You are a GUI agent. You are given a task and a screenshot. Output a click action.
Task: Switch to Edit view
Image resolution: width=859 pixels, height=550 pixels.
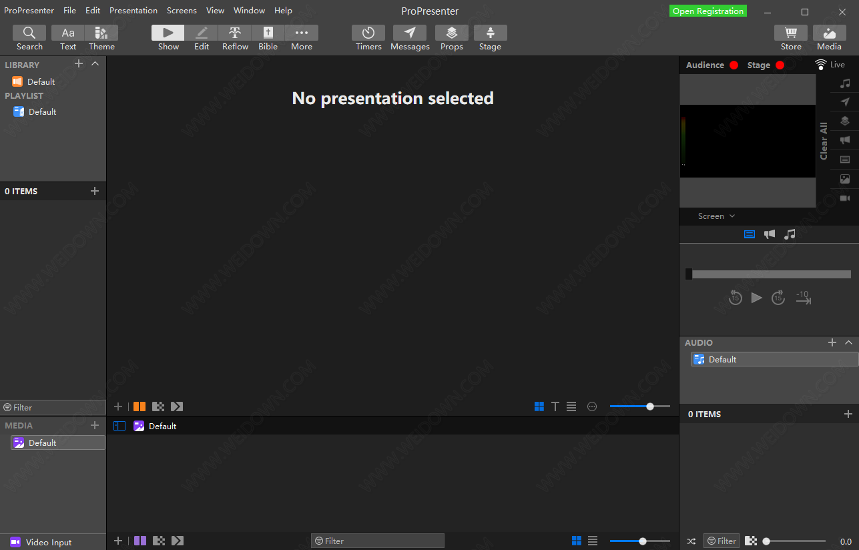202,38
